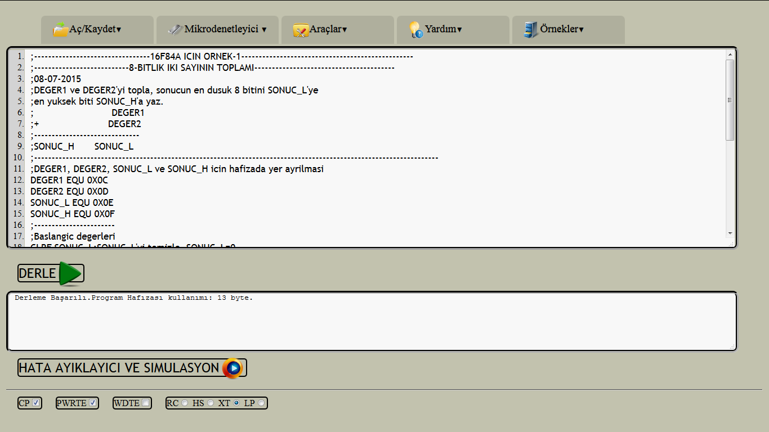This screenshot has height=432, width=769.
Task: Open the Araçlar menu label
Action: [325, 29]
